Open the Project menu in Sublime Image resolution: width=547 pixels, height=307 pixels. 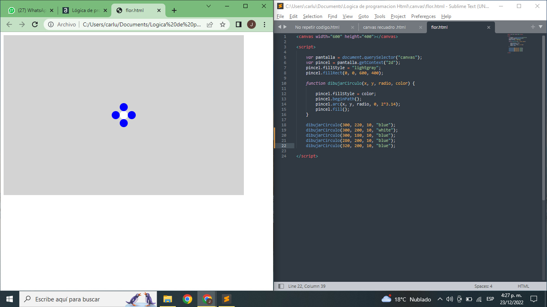(398, 16)
